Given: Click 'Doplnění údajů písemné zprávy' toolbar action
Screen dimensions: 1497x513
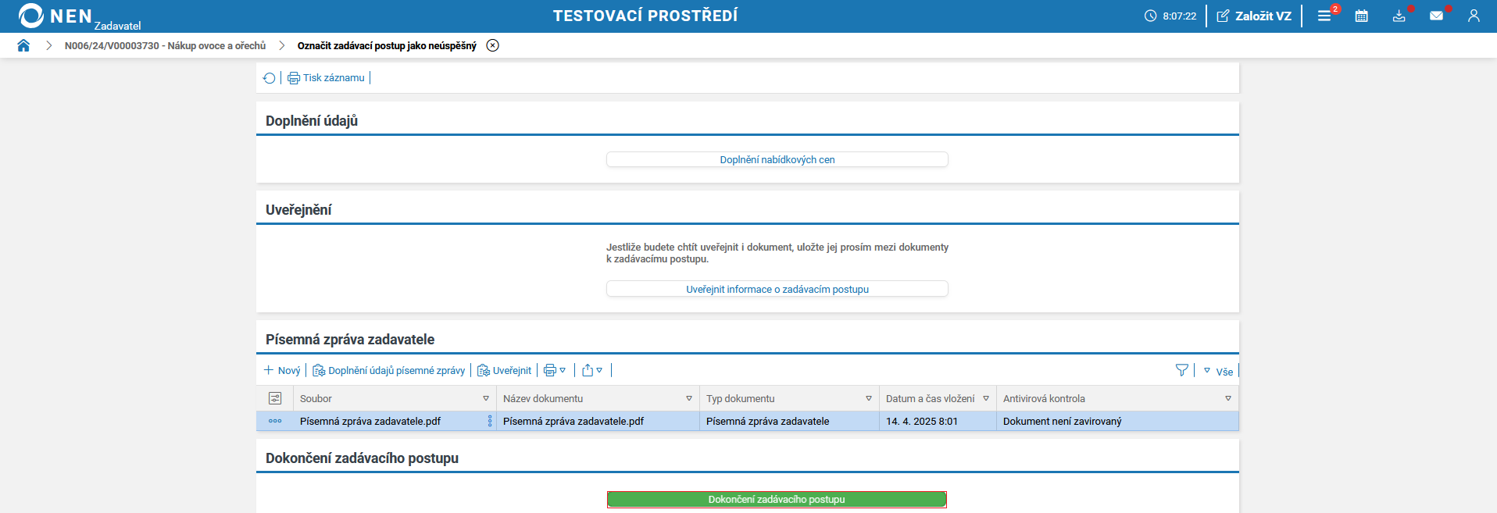Looking at the screenshot, I should pyautogui.click(x=389, y=370).
